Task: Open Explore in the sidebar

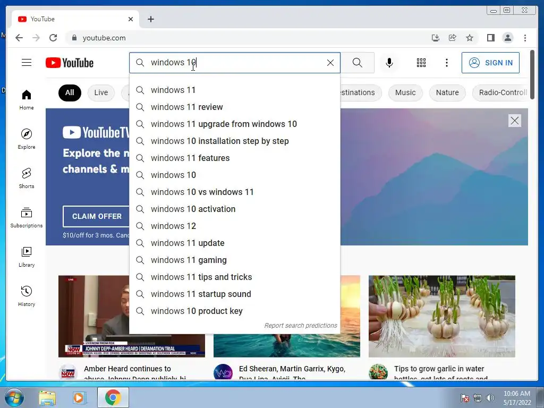Action: [x=27, y=139]
